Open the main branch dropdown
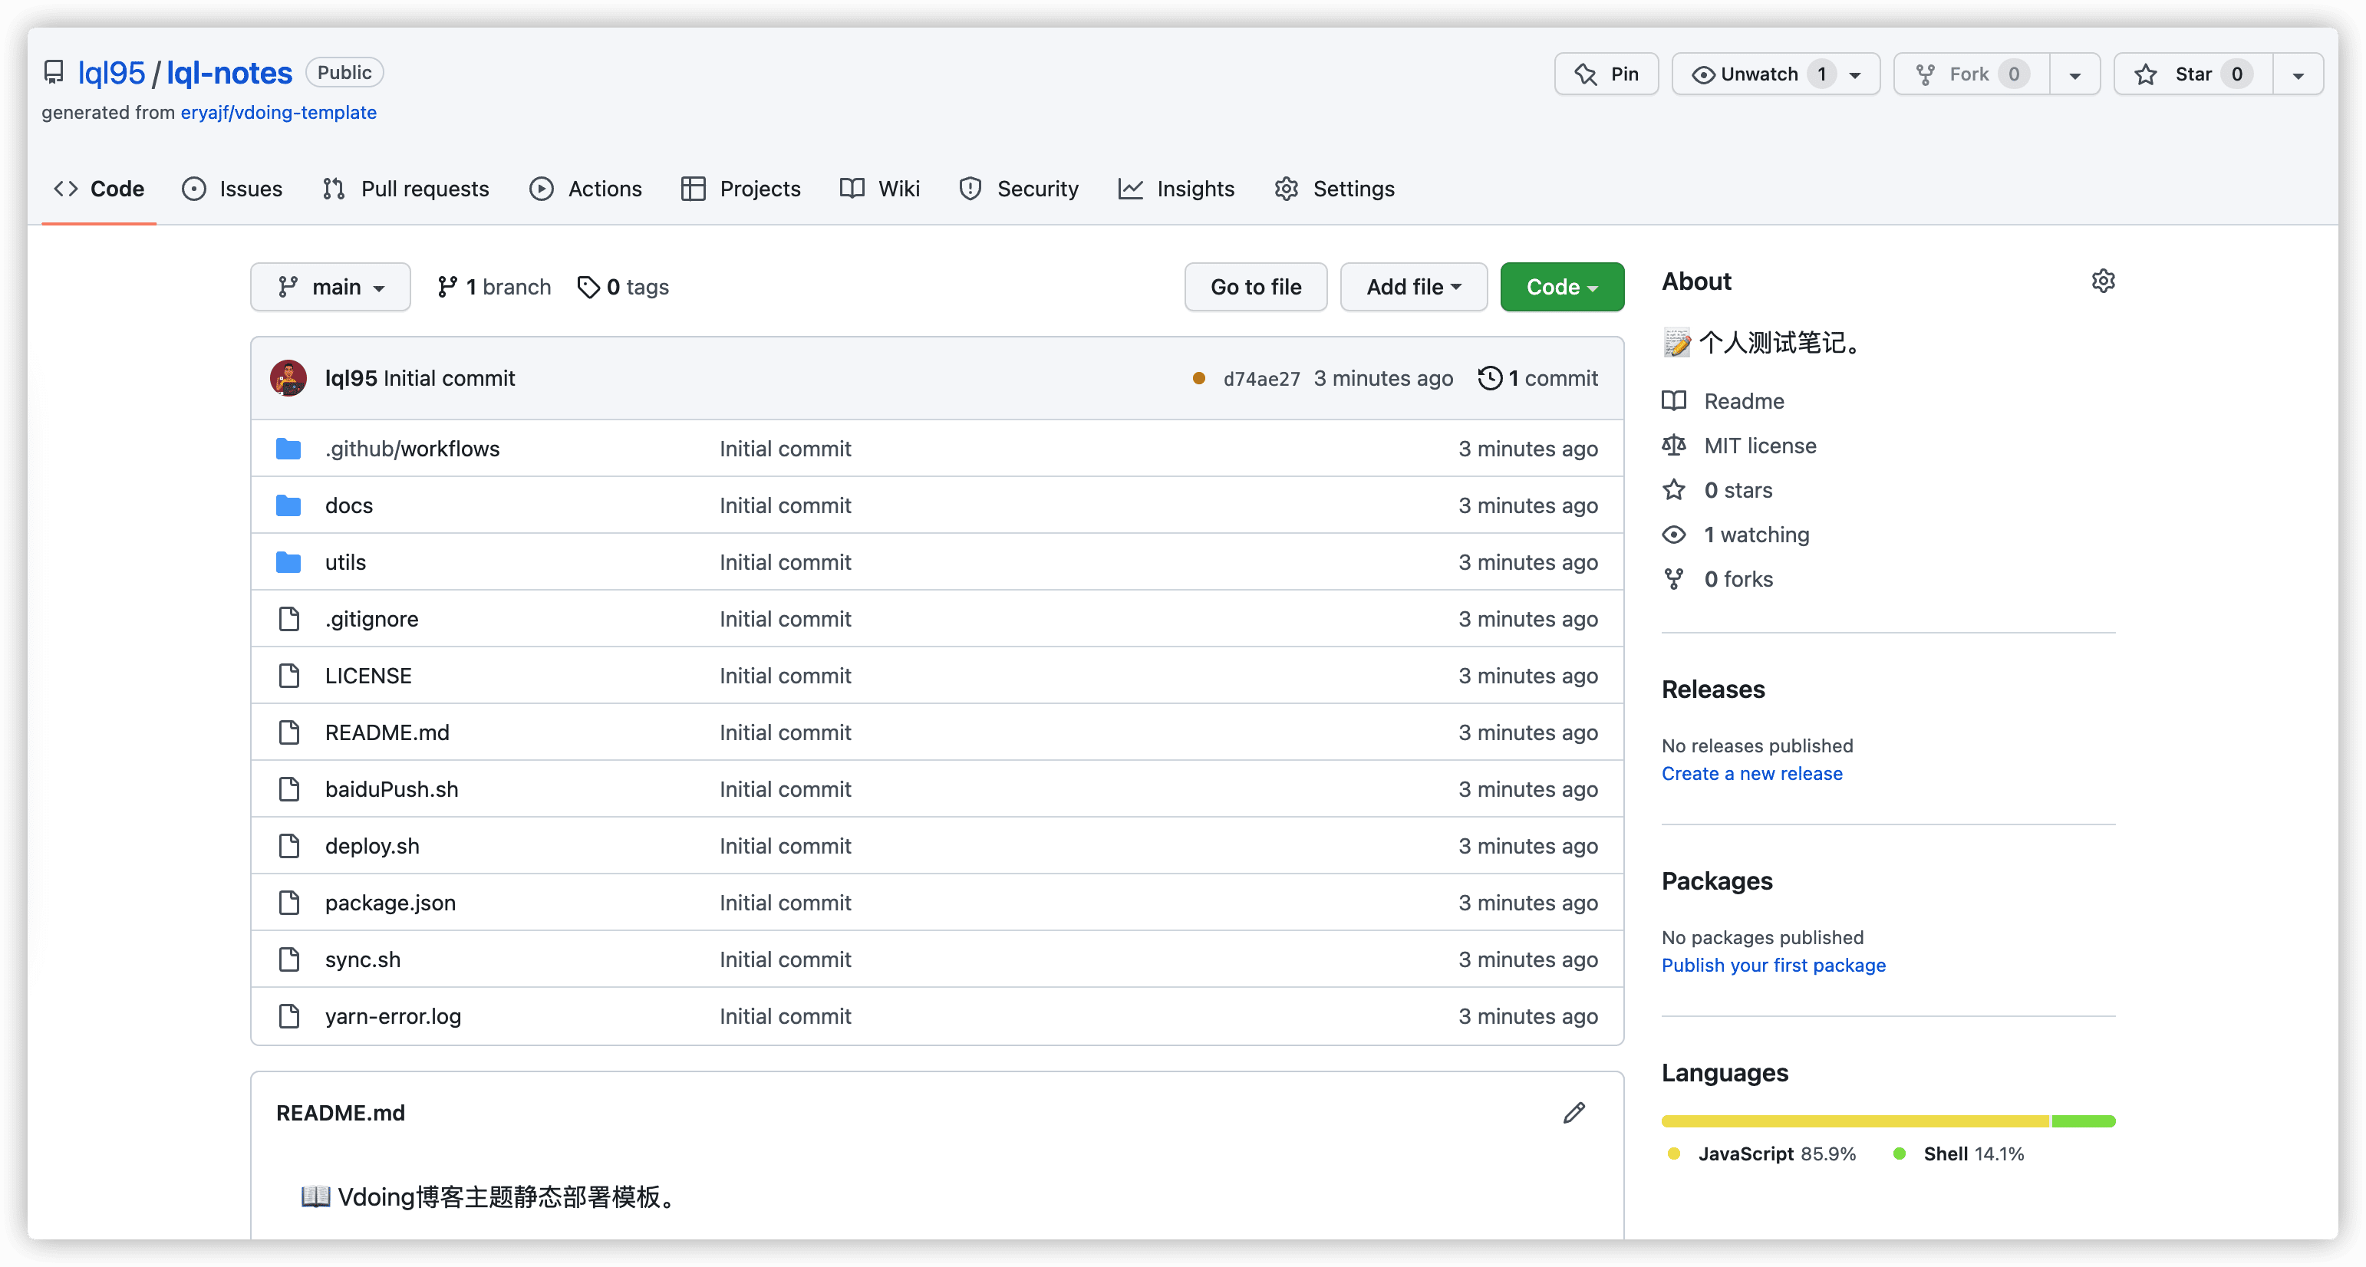Screen dimensions: 2366x1267 [331, 288]
